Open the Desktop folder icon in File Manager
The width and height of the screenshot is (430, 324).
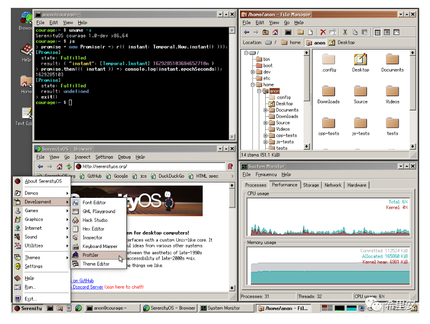360,62
